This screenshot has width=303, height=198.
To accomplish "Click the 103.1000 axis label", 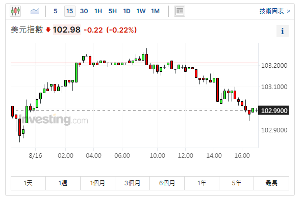I will (x=274, y=87).
